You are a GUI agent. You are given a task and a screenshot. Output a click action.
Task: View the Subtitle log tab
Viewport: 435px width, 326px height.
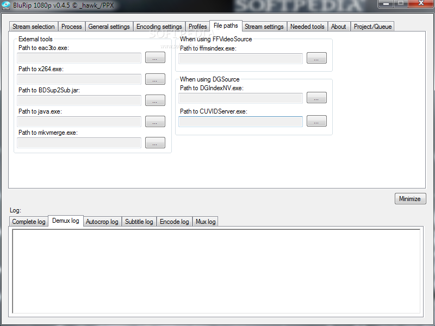click(139, 222)
